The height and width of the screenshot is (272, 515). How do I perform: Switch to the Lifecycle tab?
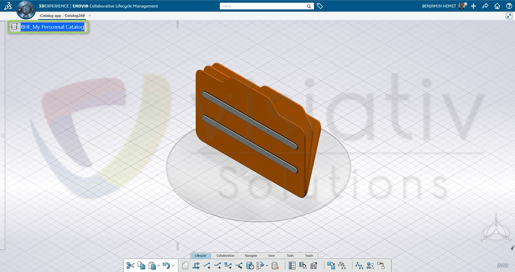pyautogui.click(x=201, y=256)
